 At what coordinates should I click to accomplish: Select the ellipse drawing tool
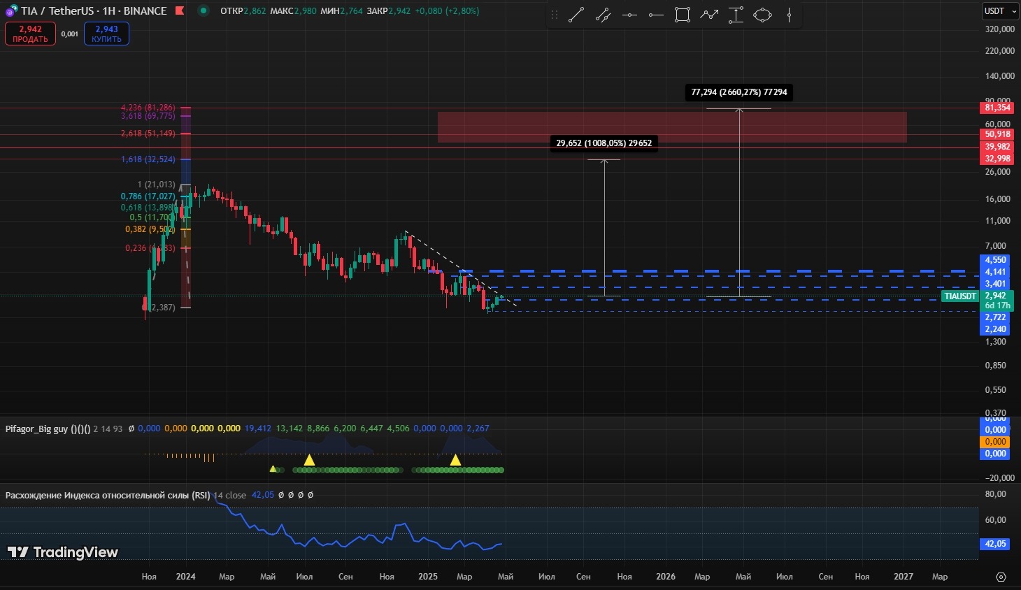click(x=762, y=15)
